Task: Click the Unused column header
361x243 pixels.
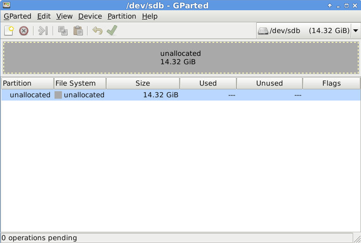Action: [270, 83]
